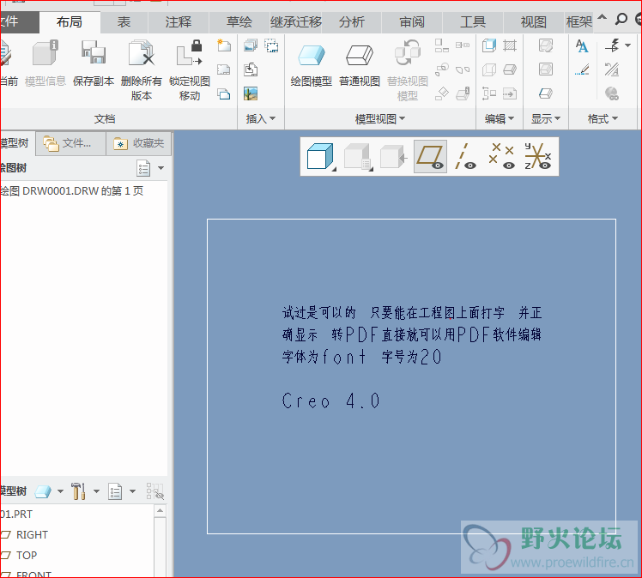Click move or copy sheets icon
The image size is (642, 578).
[223, 94]
